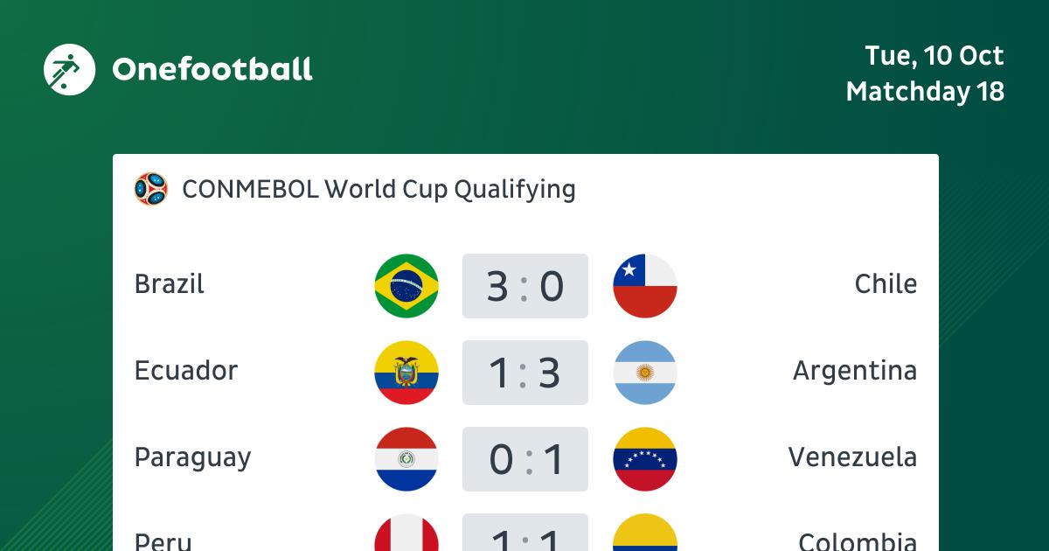
Task: Select the Chile flag icon
Action: click(645, 286)
